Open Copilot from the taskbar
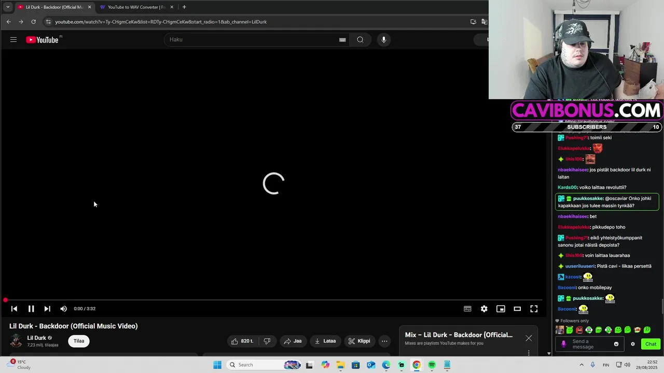Image resolution: width=664 pixels, height=373 pixels. tap(325, 365)
